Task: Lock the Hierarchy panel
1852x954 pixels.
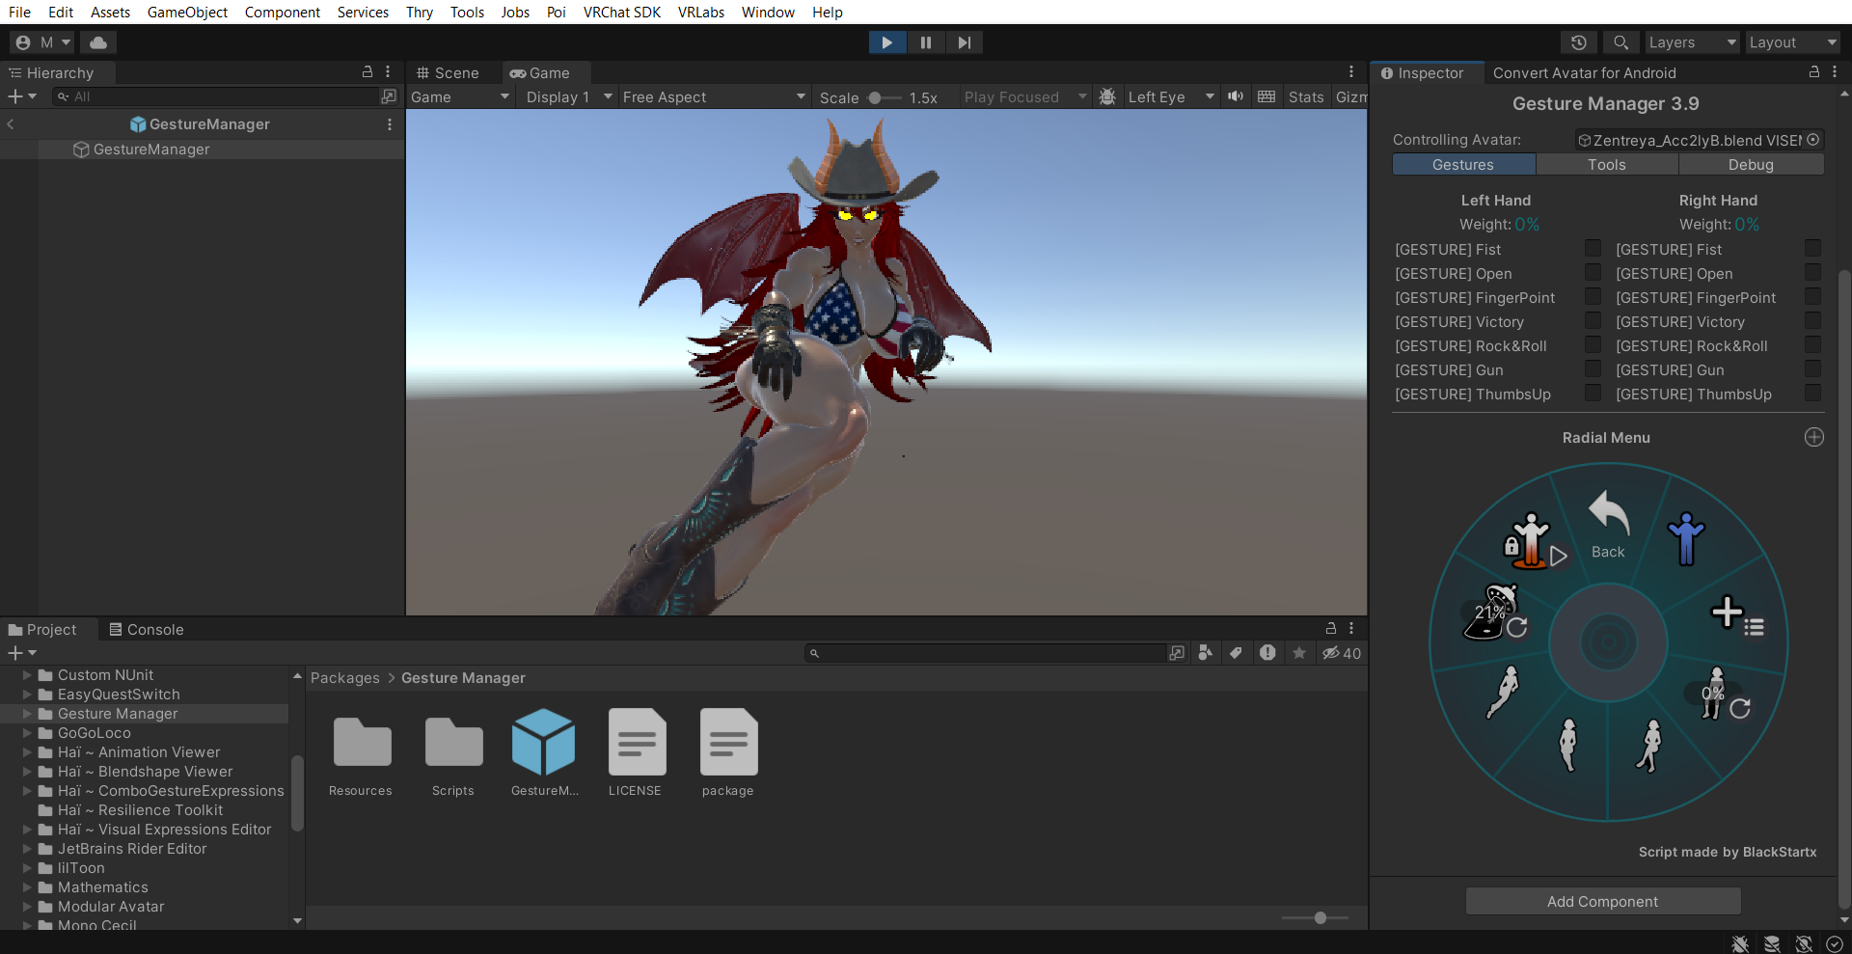Action: tap(368, 72)
